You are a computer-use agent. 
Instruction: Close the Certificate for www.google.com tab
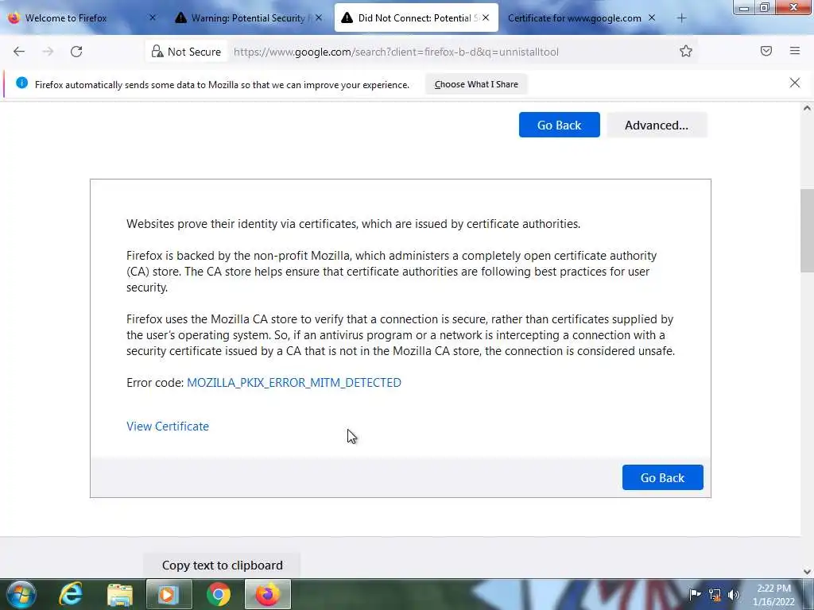tap(652, 17)
